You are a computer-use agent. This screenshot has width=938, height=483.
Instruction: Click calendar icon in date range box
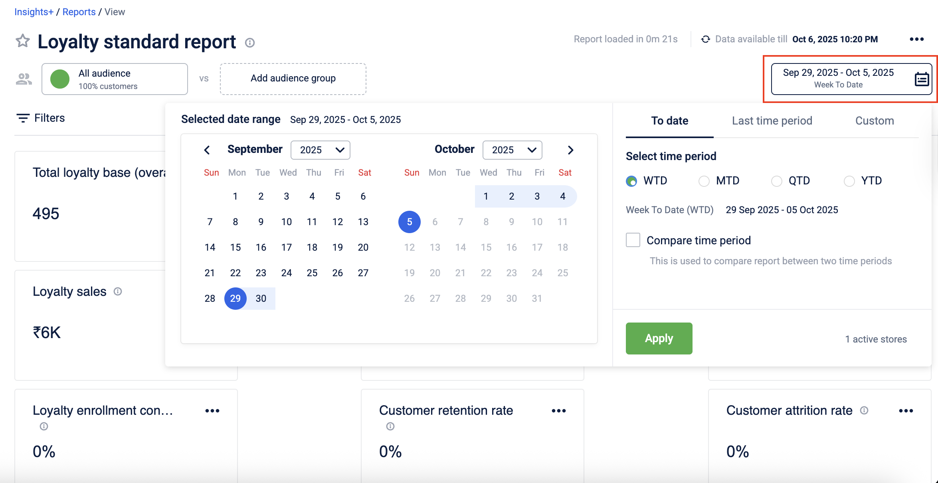click(921, 79)
